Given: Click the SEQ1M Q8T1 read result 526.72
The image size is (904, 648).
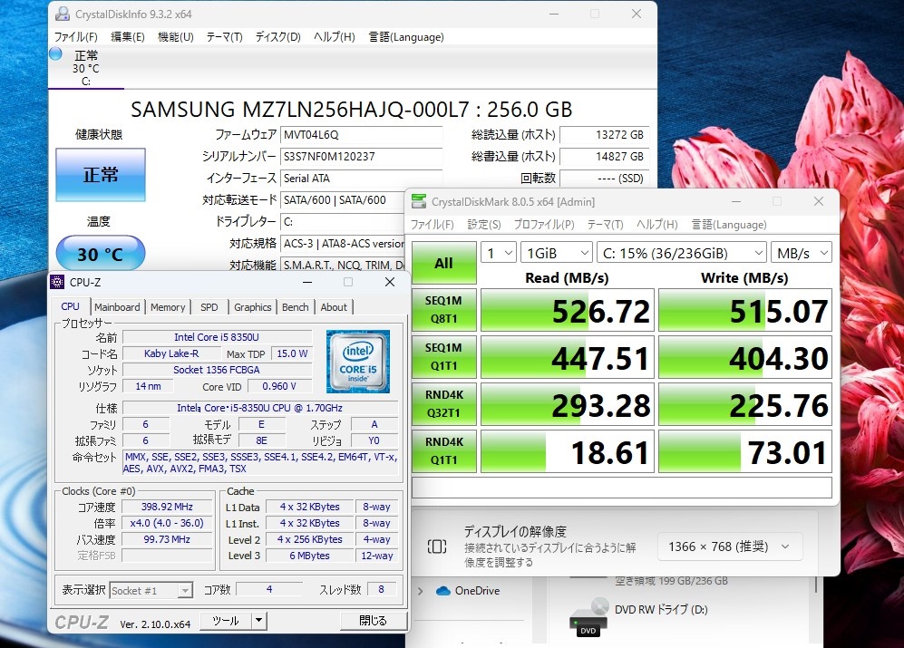Looking at the screenshot, I should pos(568,310).
